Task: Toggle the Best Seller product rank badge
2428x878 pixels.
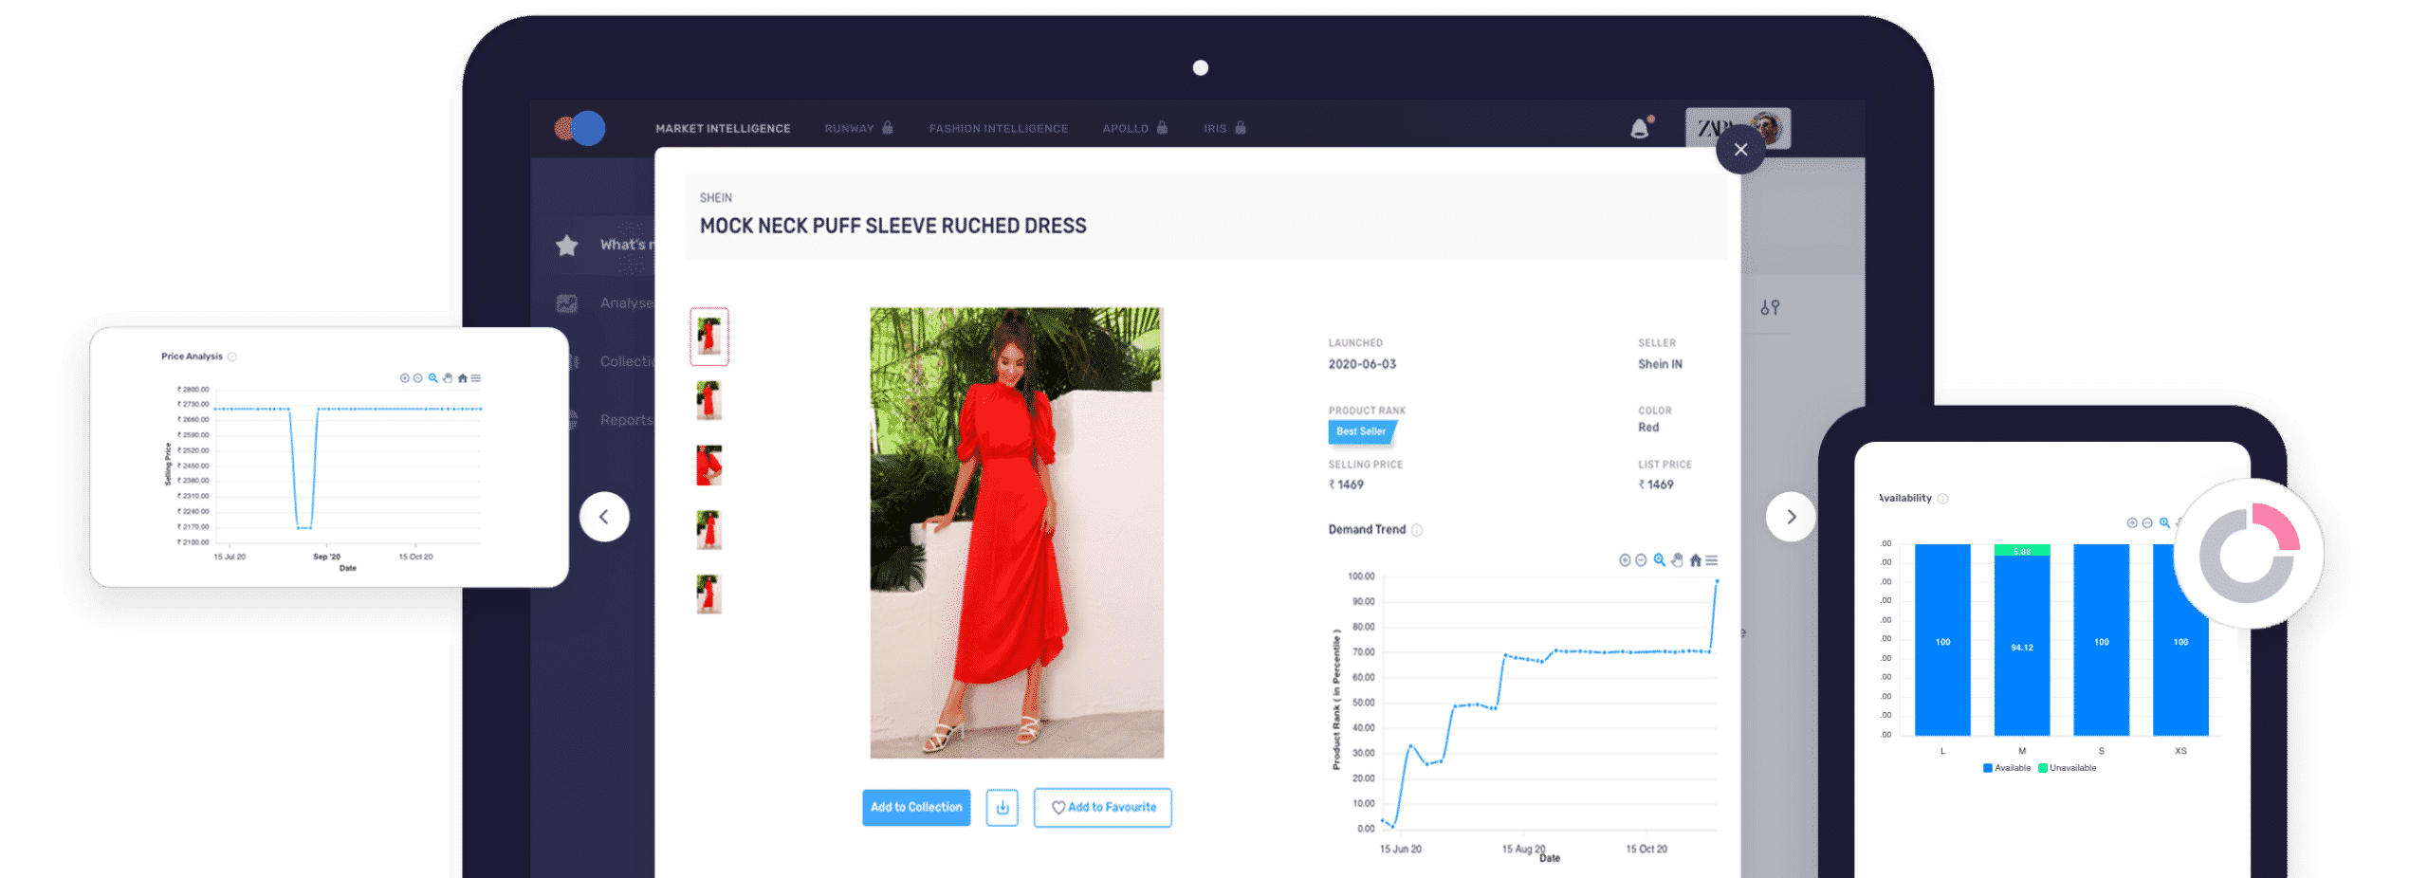Action: (x=1359, y=431)
